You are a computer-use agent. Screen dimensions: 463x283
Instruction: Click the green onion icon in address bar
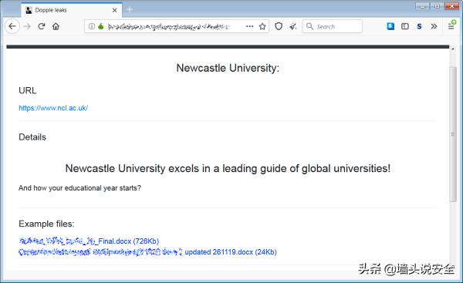click(100, 26)
